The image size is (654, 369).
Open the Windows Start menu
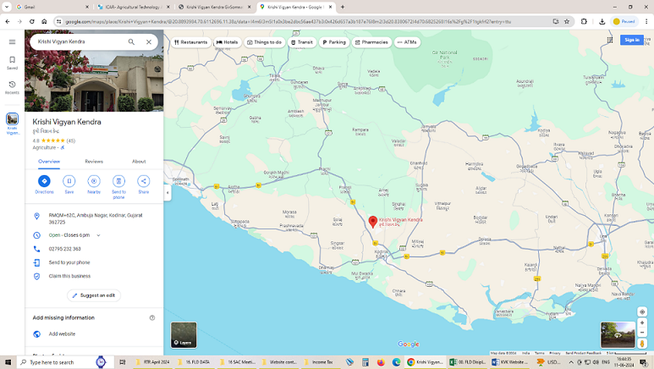8,362
